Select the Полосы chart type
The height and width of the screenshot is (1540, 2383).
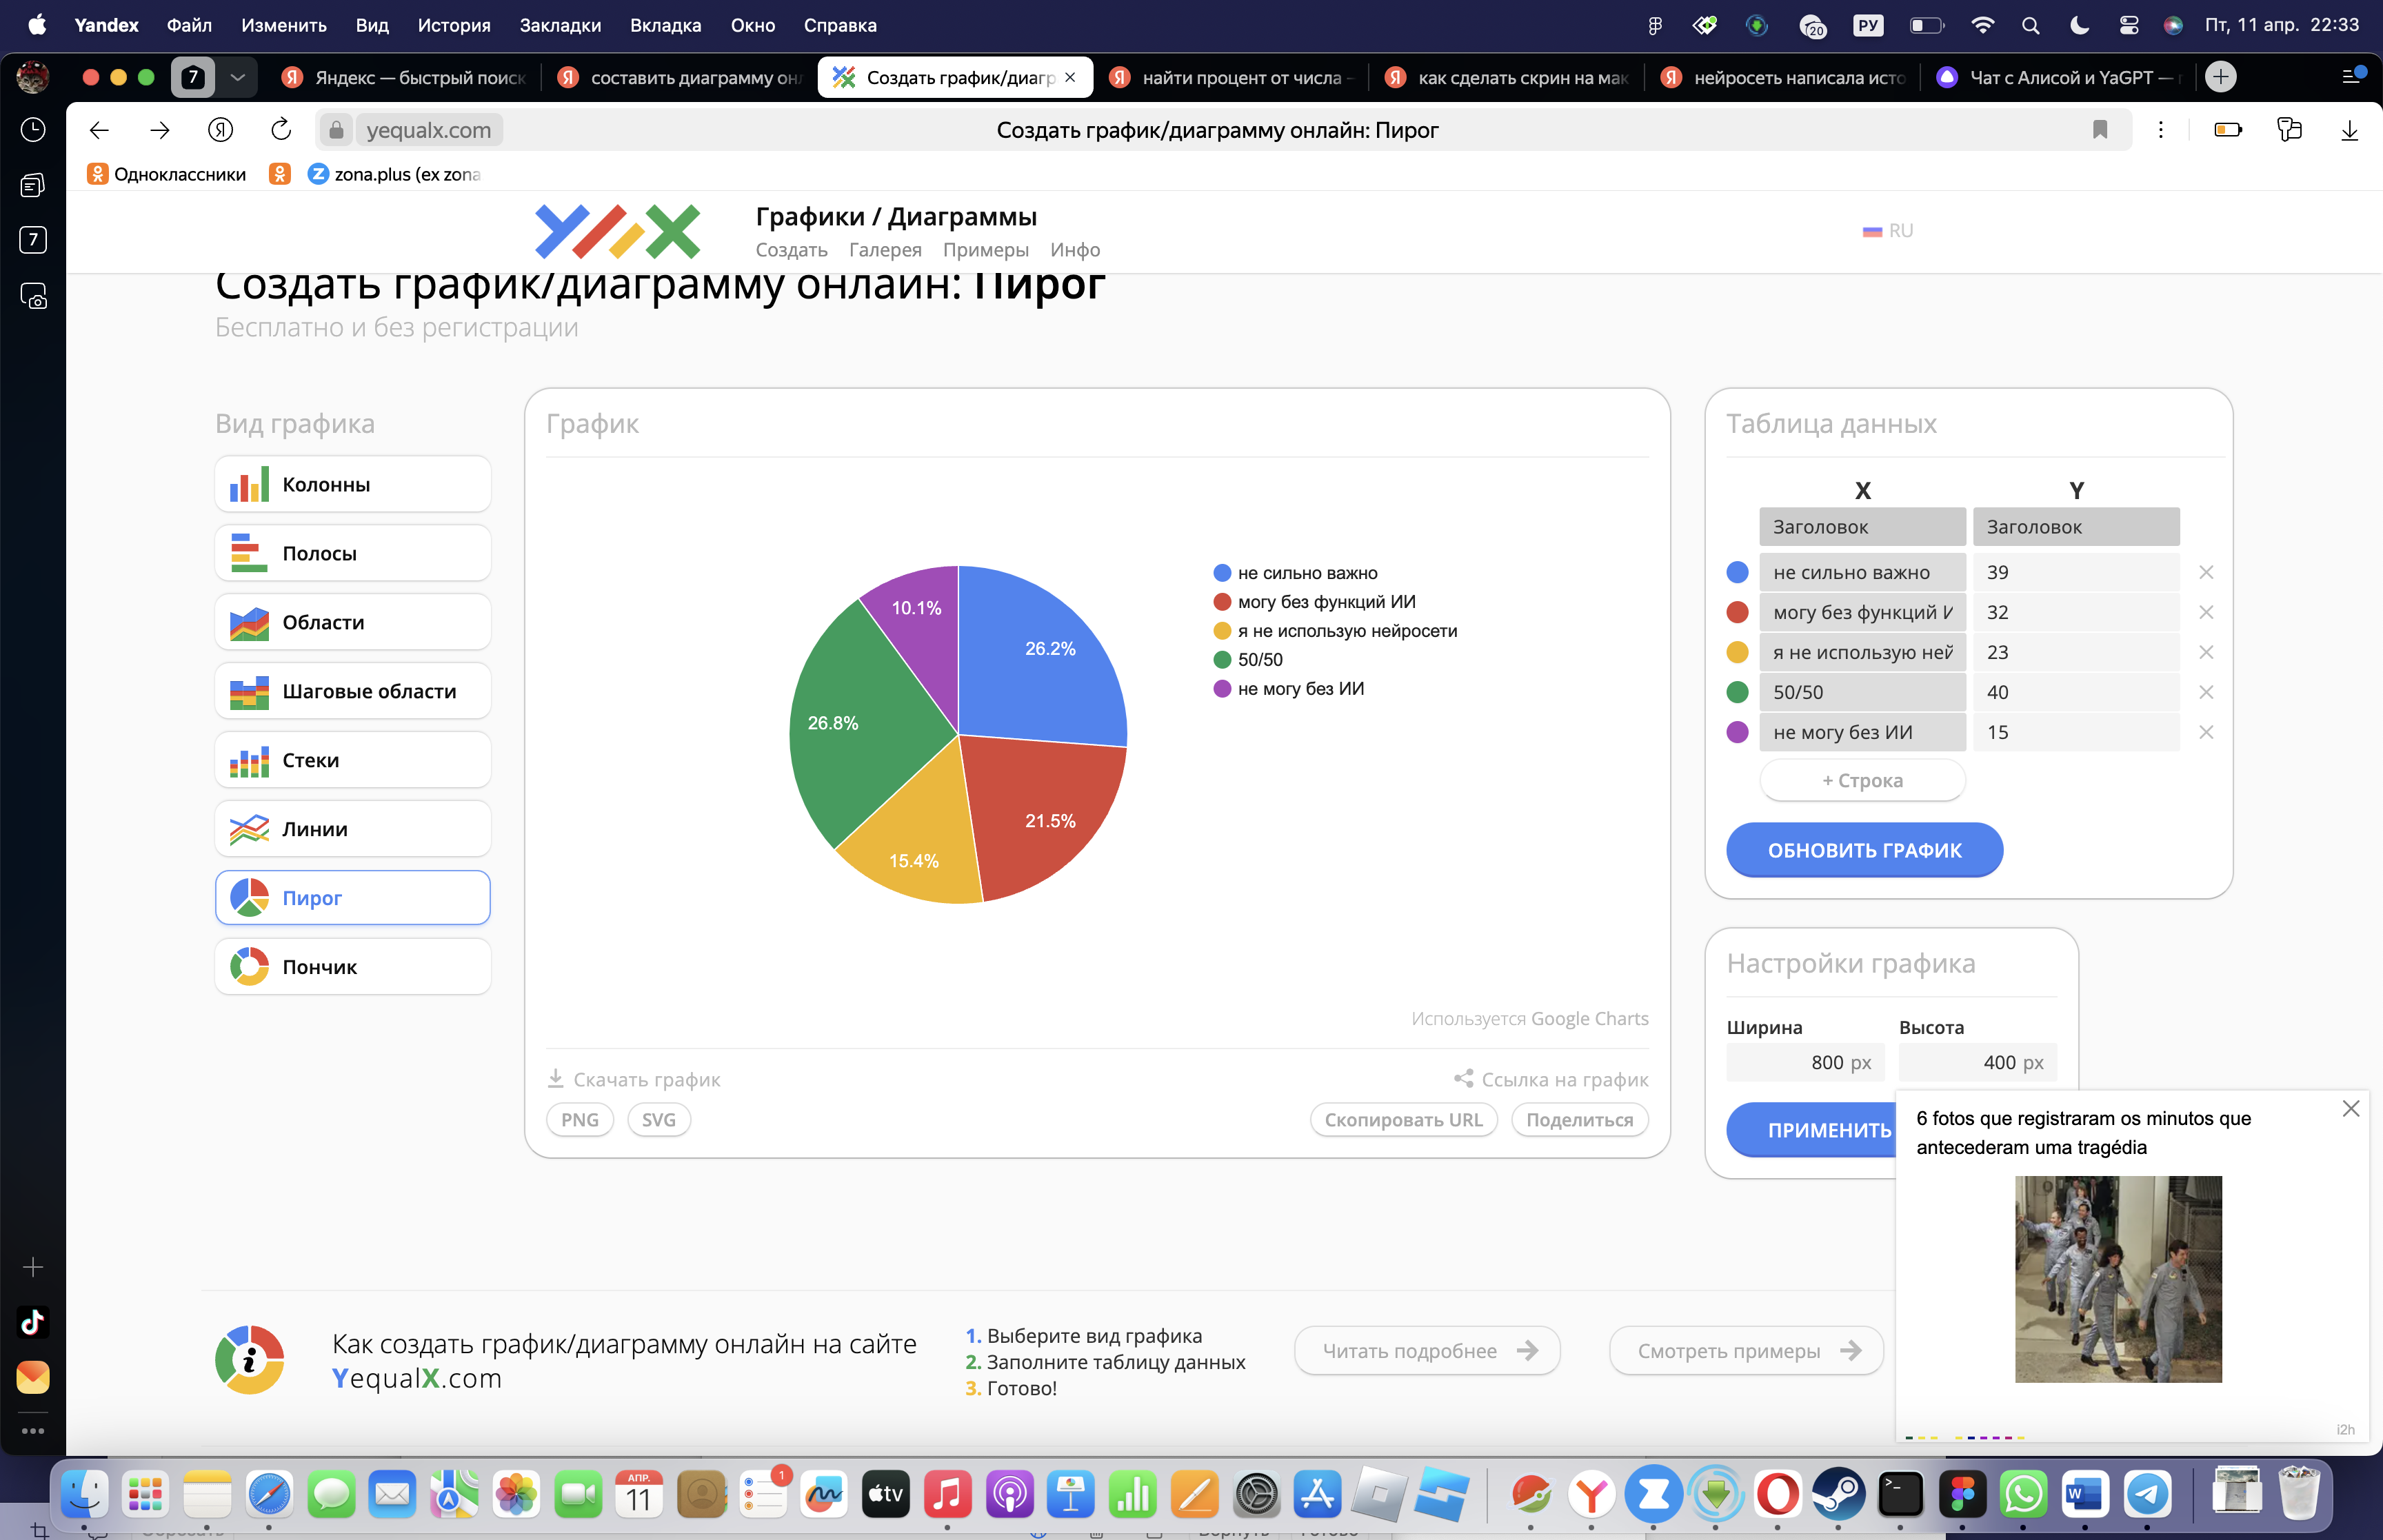[x=352, y=554]
